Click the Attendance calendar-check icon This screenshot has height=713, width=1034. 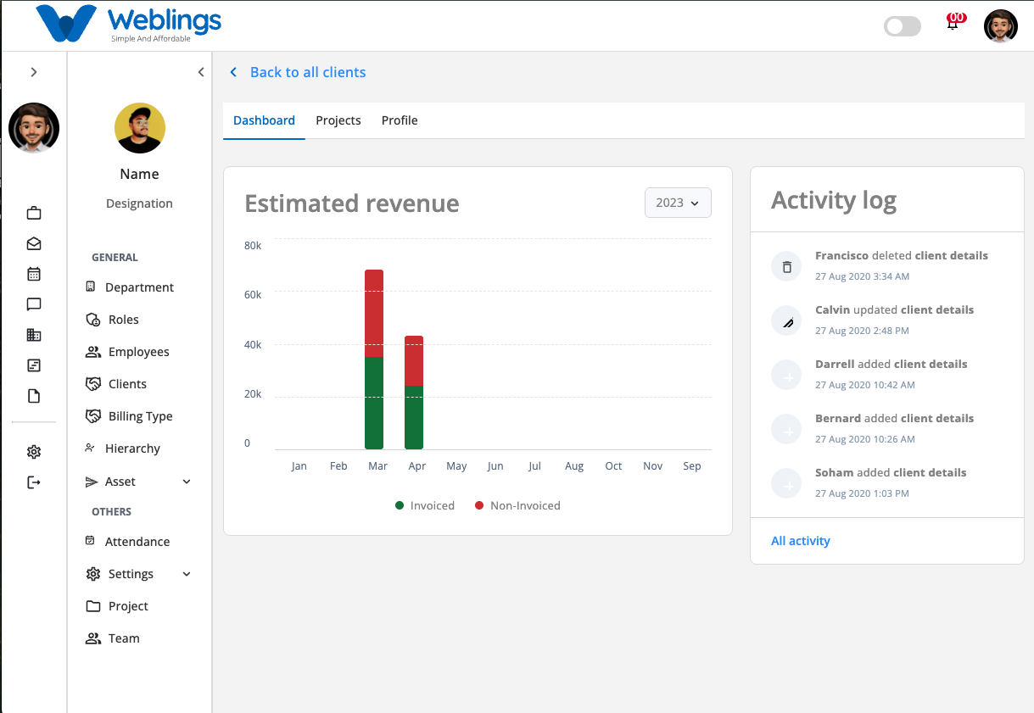(91, 541)
